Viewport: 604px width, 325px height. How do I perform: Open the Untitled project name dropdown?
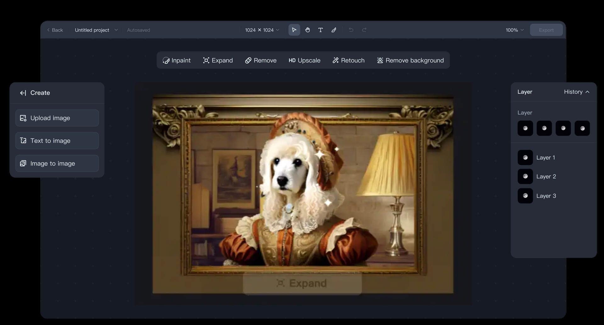(96, 30)
